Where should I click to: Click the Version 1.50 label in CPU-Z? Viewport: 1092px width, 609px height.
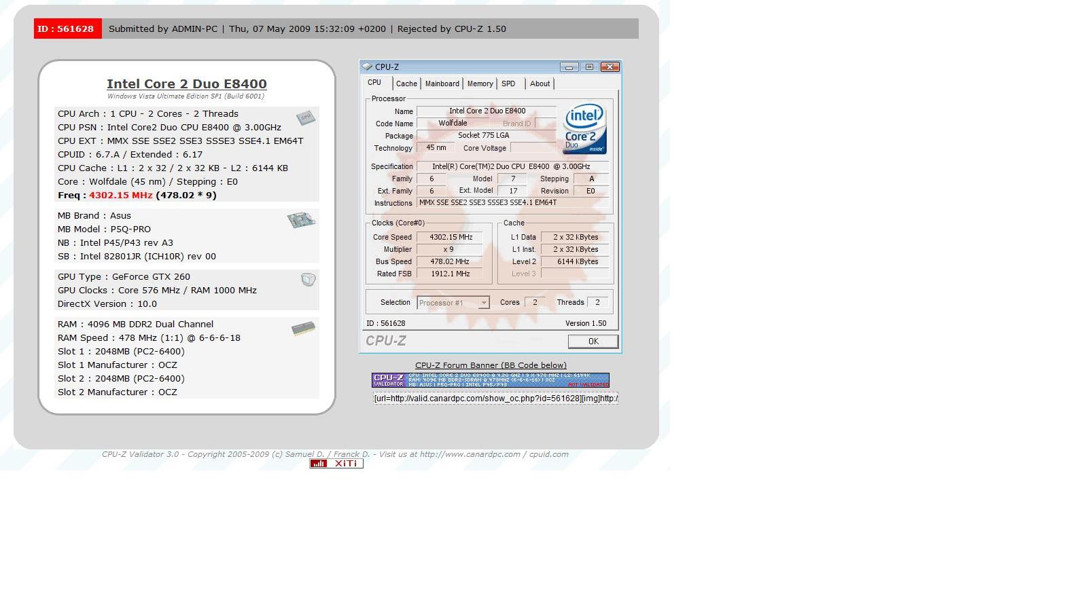(x=586, y=323)
